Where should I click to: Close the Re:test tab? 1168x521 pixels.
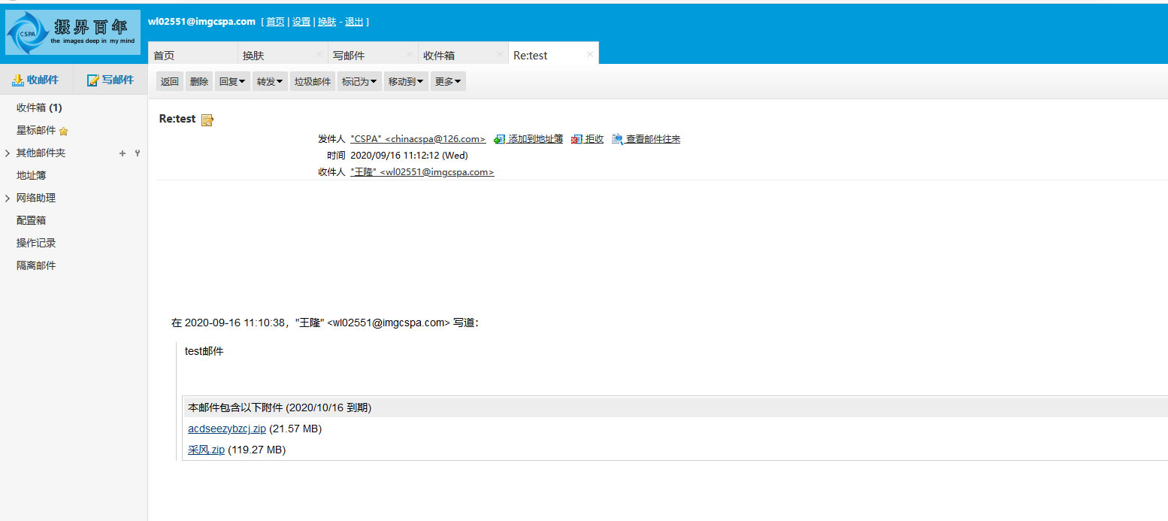tap(589, 54)
